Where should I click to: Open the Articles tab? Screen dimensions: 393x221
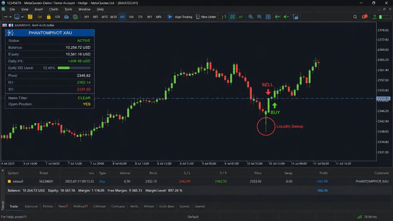point(149,206)
